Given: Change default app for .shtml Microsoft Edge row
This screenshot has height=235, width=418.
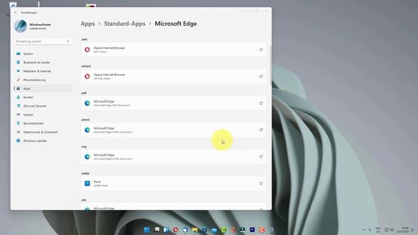Looking at the screenshot, I should coord(174,130).
